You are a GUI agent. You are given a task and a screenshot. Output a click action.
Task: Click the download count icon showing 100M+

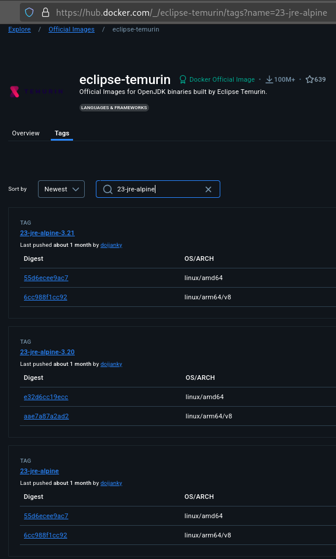pyautogui.click(x=269, y=79)
